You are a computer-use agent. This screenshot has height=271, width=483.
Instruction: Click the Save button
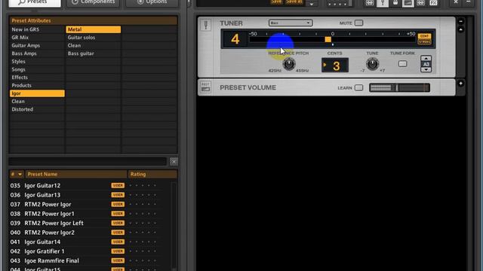pyautogui.click(x=276, y=2)
